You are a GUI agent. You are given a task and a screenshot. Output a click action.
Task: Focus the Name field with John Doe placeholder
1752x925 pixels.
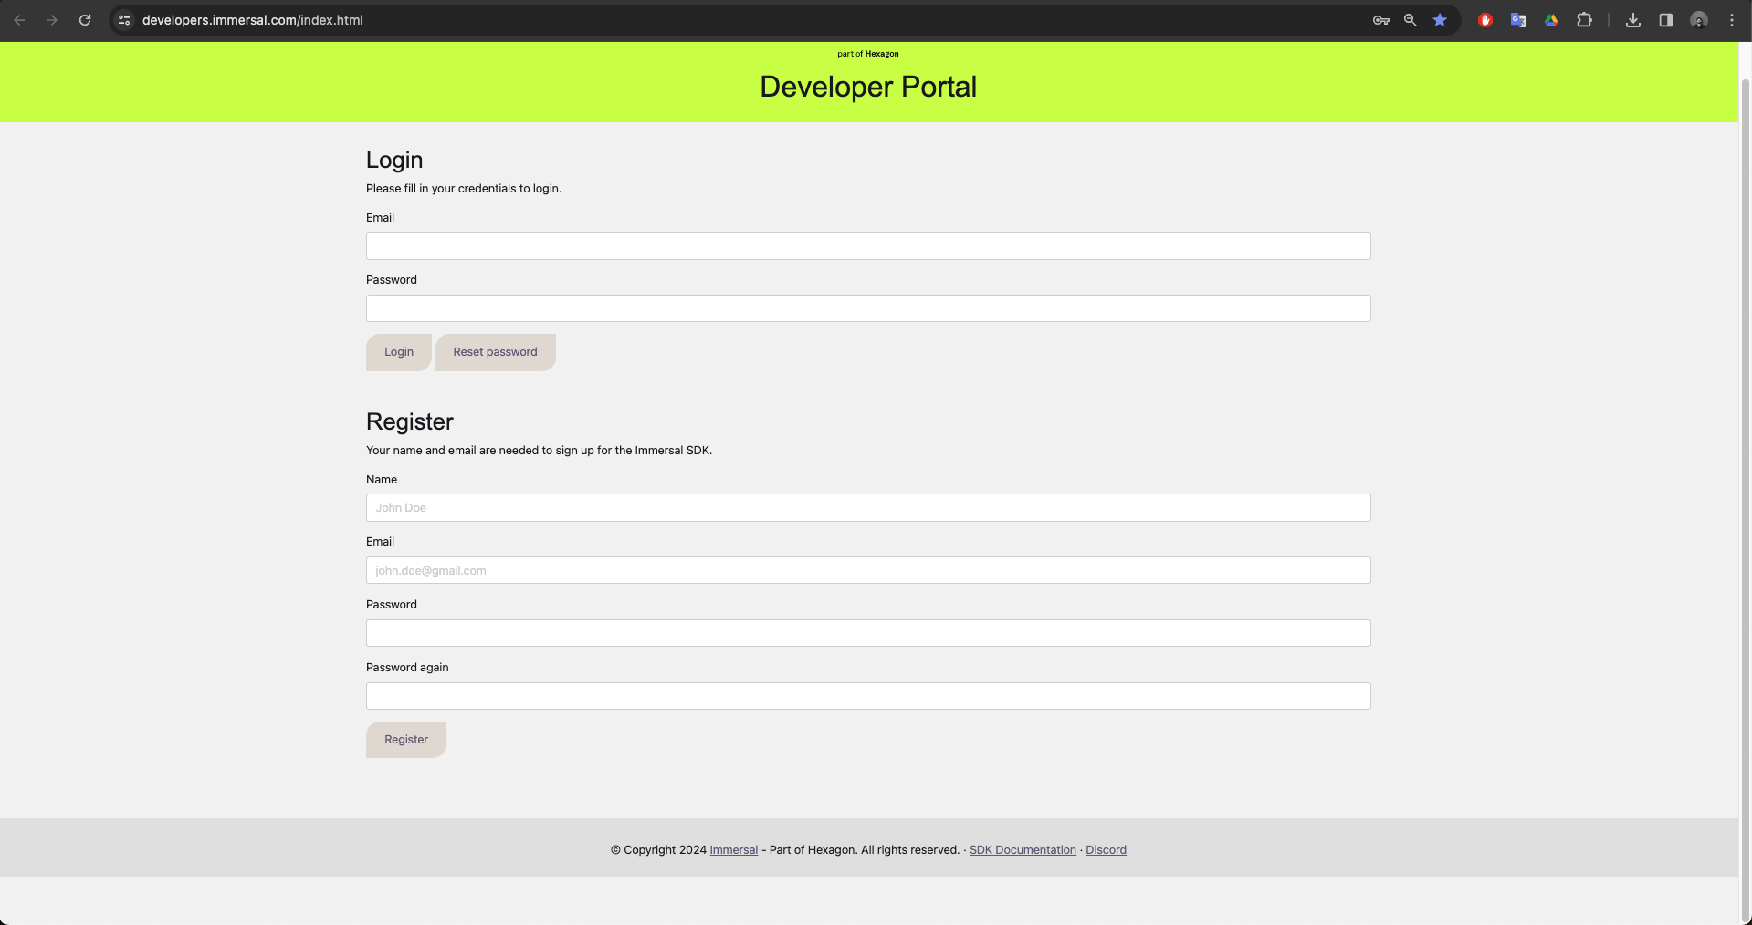point(868,508)
